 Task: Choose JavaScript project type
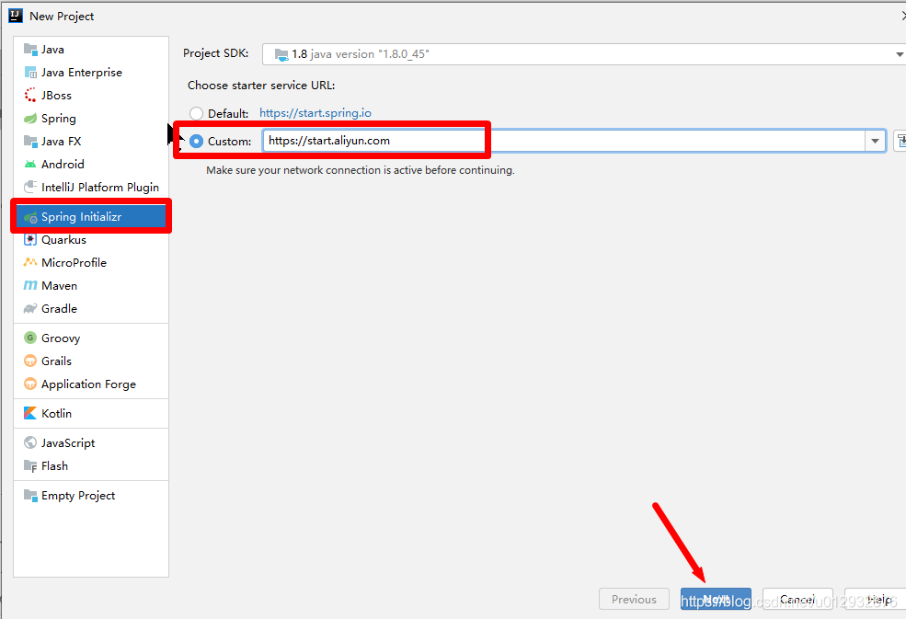(x=91, y=442)
